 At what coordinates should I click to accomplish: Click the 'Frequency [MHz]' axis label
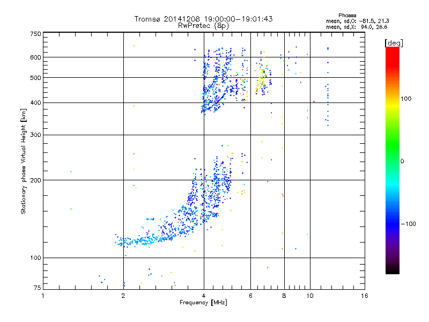pyautogui.click(x=203, y=303)
